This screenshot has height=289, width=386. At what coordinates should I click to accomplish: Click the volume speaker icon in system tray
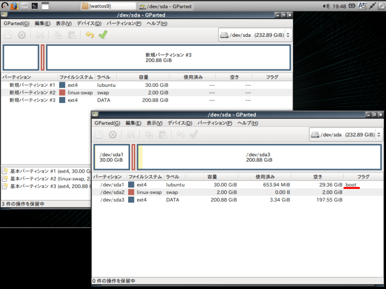pyautogui.click(x=326, y=6)
